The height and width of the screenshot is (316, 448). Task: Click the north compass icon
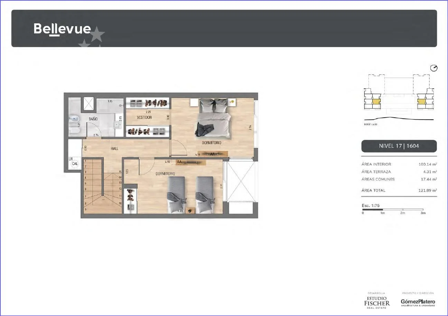coord(433,68)
